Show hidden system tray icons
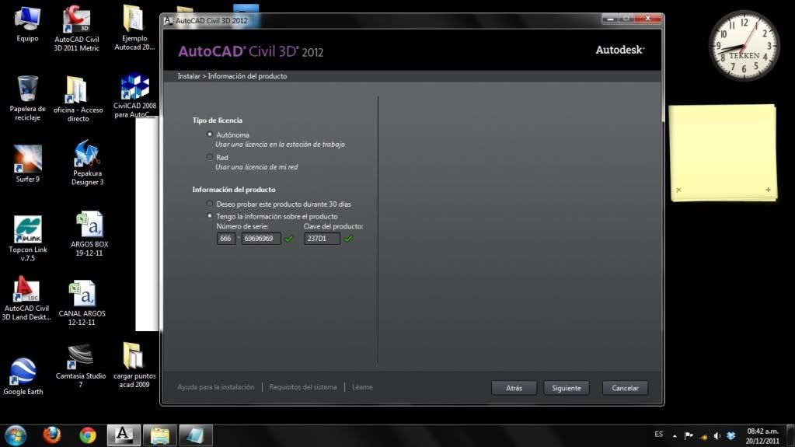This screenshot has height=447, width=795. (x=675, y=436)
